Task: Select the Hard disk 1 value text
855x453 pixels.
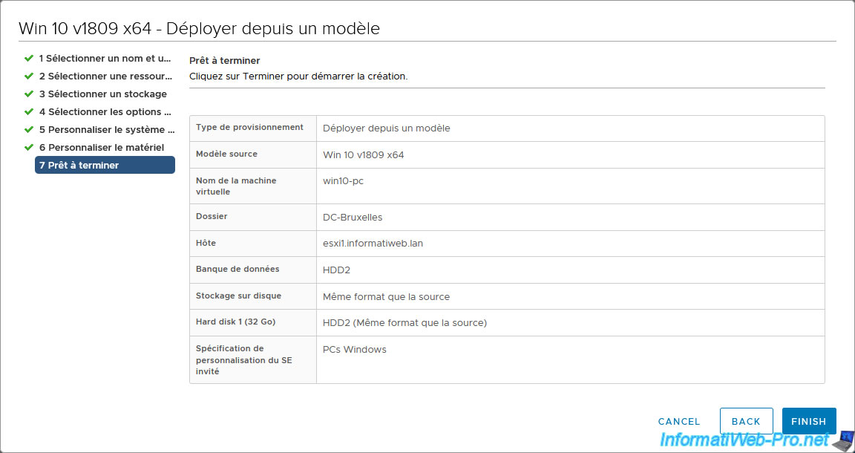Action: pos(404,323)
